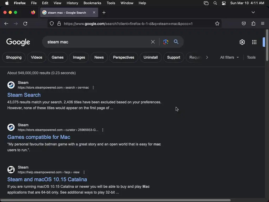
Task: Open Firefox hamburger application menu
Action: (263, 23)
